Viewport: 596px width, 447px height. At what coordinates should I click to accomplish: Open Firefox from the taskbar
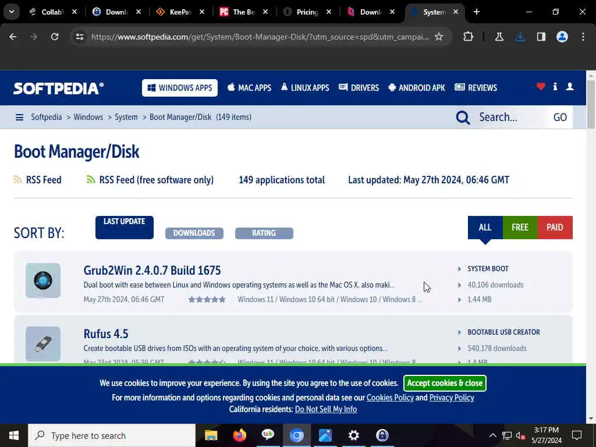pyautogui.click(x=239, y=435)
